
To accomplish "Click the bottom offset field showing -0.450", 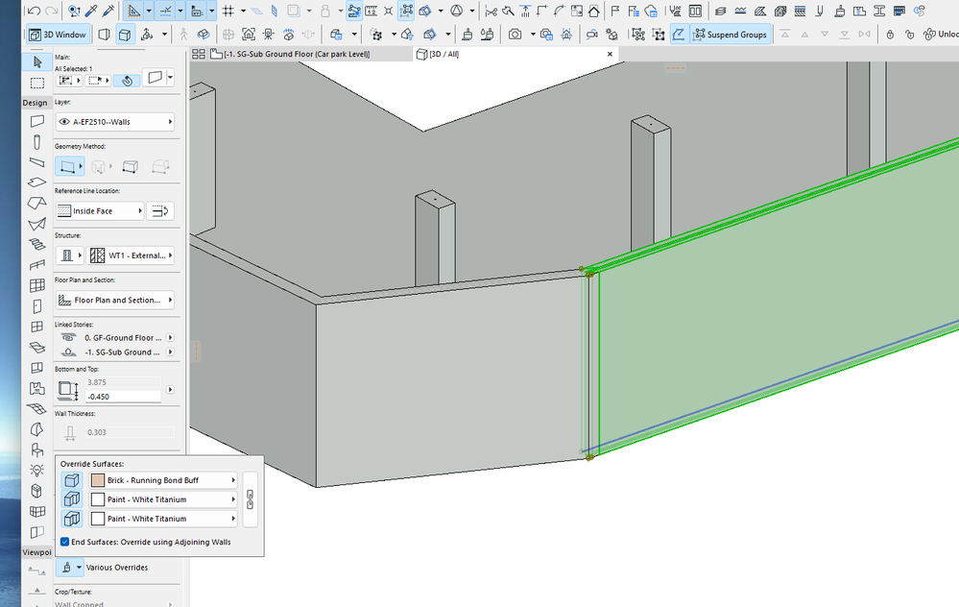I will click(x=122, y=397).
